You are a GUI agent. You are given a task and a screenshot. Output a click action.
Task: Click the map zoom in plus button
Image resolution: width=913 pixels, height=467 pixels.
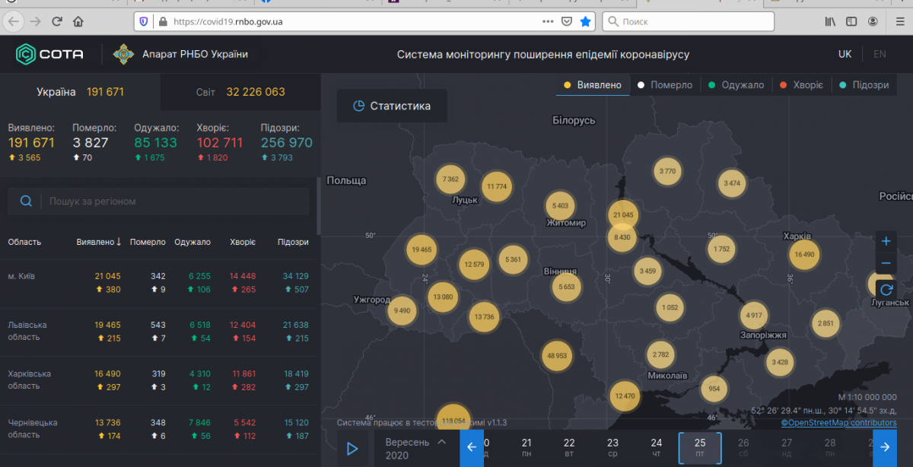point(886,241)
